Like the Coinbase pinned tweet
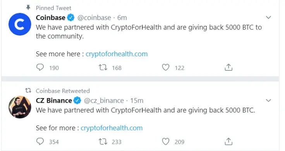This screenshot has width=285, height=151. (166, 68)
